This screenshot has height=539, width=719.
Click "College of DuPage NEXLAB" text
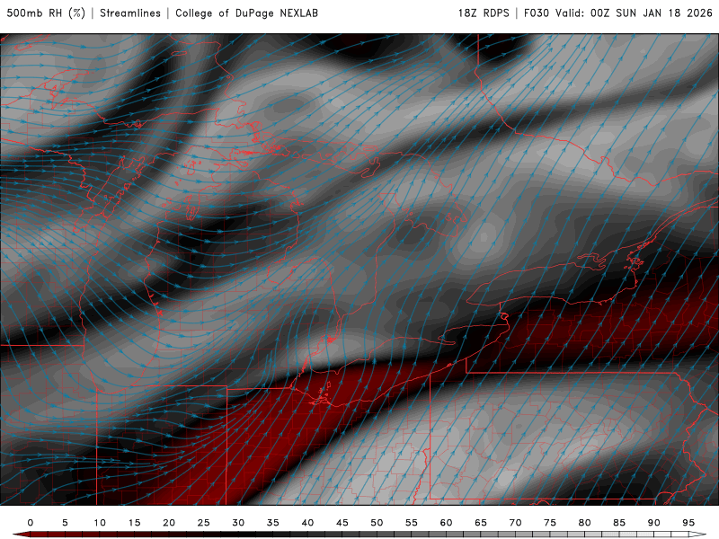click(x=246, y=13)
